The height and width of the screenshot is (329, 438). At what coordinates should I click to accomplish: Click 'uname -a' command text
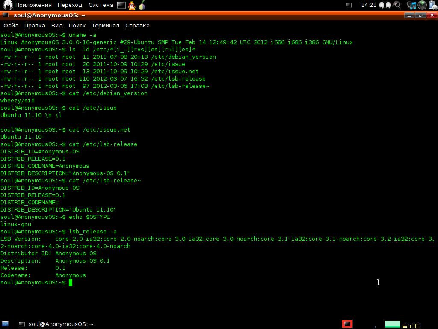point(83,35)
